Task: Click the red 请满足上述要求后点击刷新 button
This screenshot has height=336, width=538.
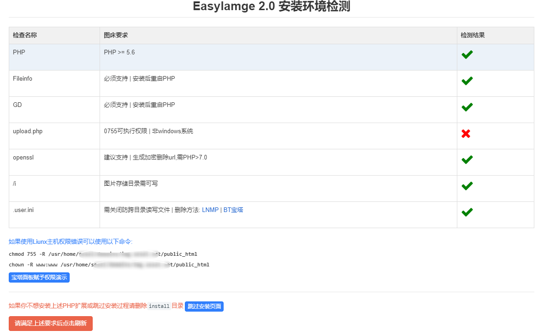Action: [50, 323]
